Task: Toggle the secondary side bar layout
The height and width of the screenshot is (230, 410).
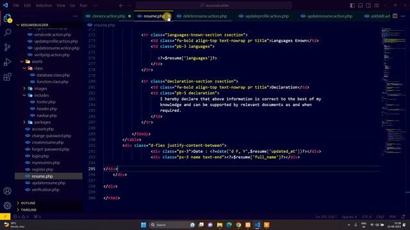Action: pos(368,6)
